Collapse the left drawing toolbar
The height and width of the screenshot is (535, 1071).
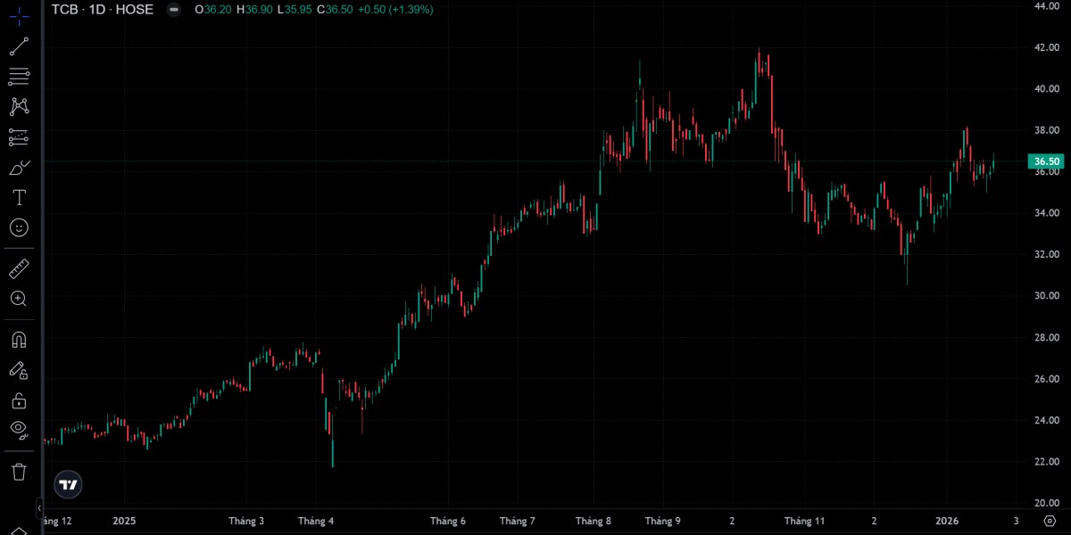[38, 507]
